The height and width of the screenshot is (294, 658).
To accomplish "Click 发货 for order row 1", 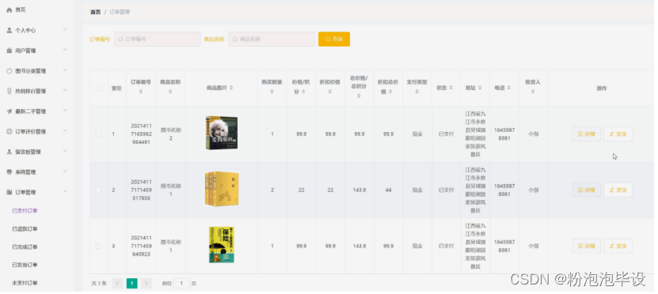I will [x=618, y=134].
